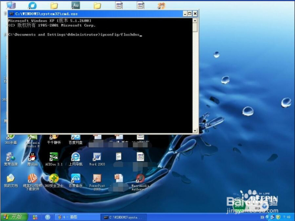Switch to the cmd.exe taskbar button
The image size is (295, 221).
[124, 217]
